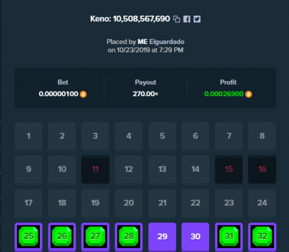
Task: Select Keno tile number 17
Action: click(28, 203)
